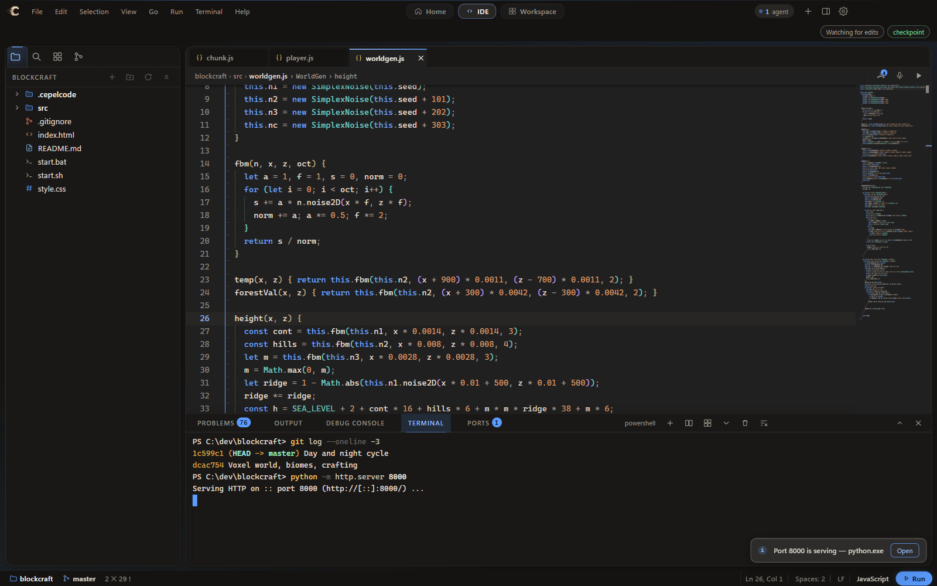
Task: Open the PROBLEMS panel tab
Action: [x=224, y=423]
